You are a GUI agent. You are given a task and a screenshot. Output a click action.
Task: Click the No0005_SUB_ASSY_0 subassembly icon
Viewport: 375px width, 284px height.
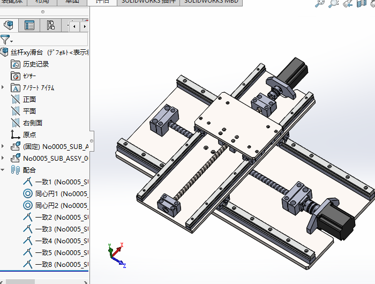pos(16,158)
